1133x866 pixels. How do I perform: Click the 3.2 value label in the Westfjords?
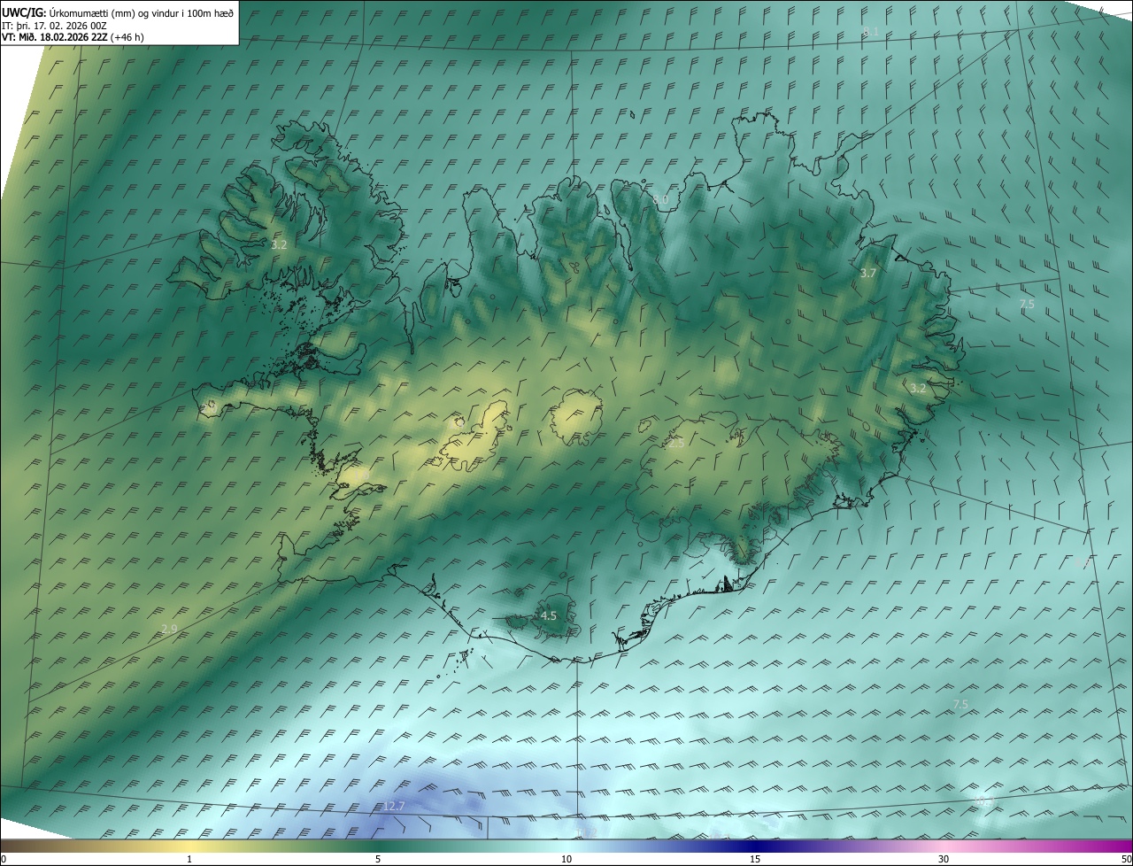[279, 244]
